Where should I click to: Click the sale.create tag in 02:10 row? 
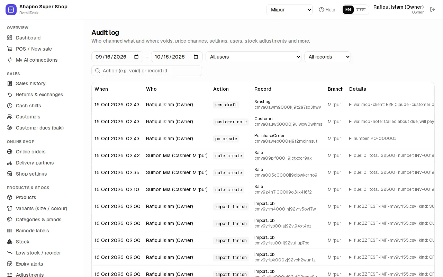pos(228,190)
